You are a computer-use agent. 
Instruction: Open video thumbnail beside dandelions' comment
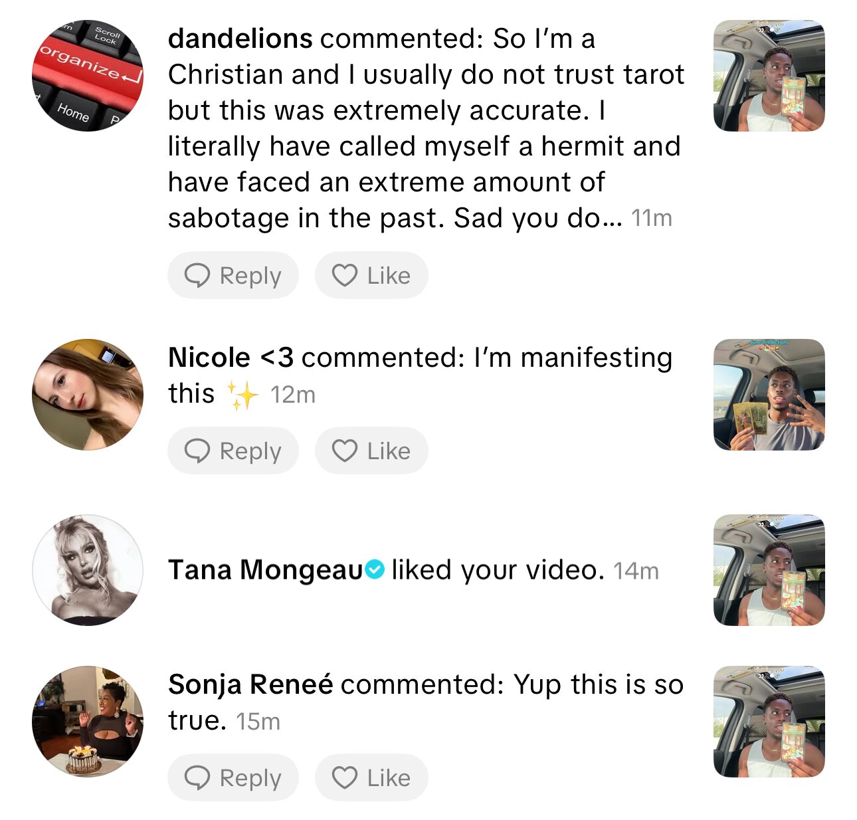coord(769,76)
